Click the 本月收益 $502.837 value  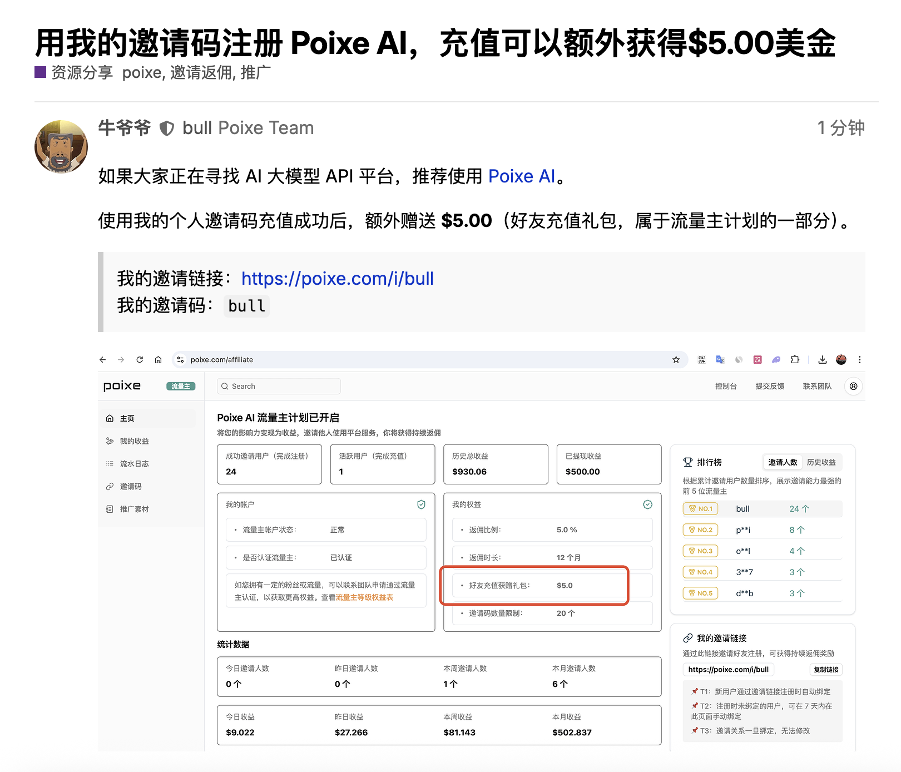coord(572,733)
